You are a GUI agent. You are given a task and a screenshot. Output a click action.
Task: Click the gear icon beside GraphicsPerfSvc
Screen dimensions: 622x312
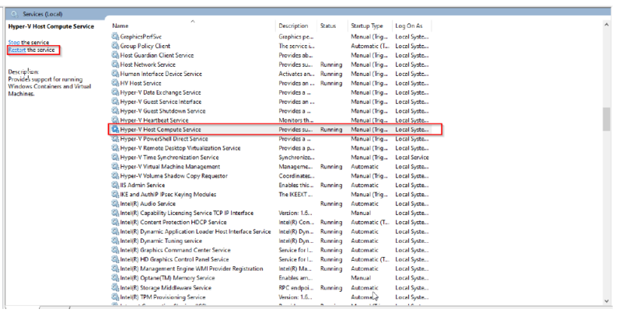(x=116, y=36)
